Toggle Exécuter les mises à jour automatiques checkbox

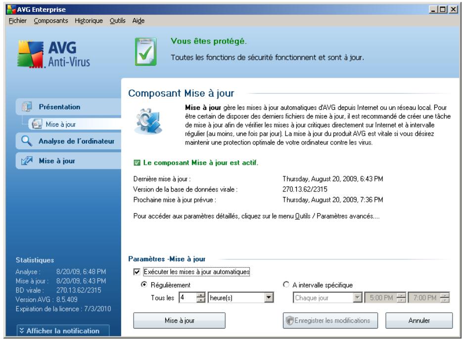[x=137, y=272]
